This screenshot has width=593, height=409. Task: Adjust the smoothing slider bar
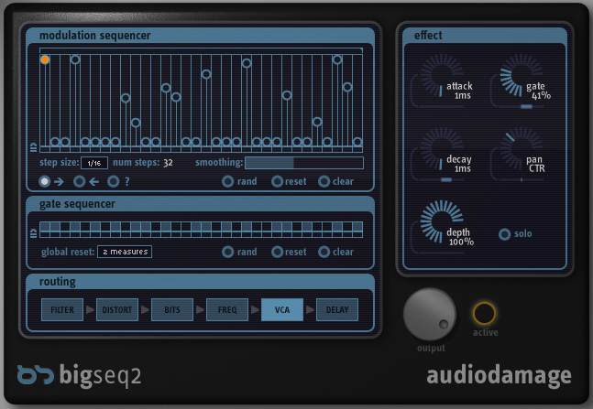point(304,163)
